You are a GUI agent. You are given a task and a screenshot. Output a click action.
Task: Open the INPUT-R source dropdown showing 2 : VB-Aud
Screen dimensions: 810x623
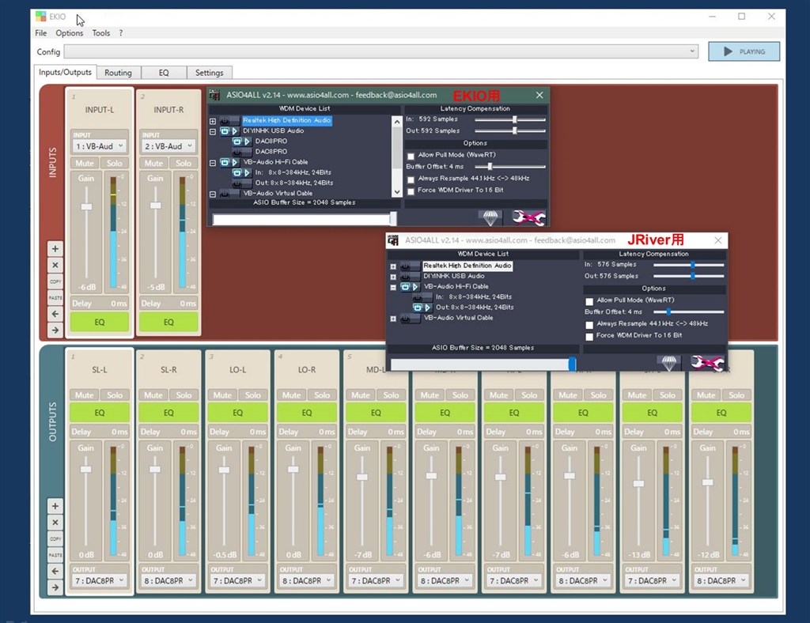point(169,146)
